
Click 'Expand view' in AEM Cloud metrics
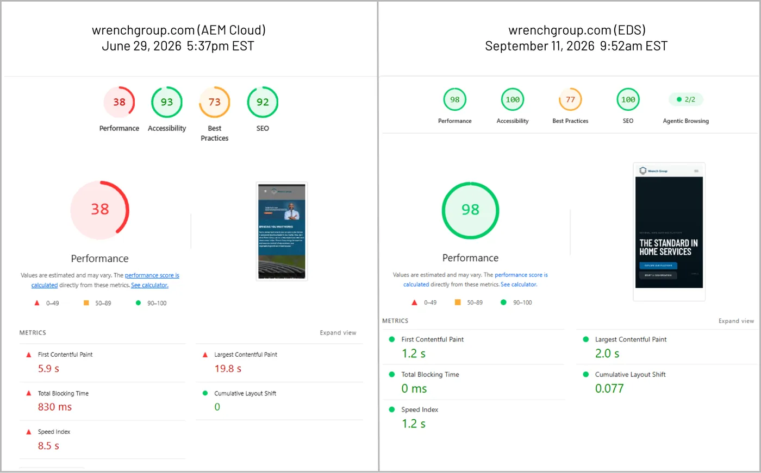click(338, 333)
